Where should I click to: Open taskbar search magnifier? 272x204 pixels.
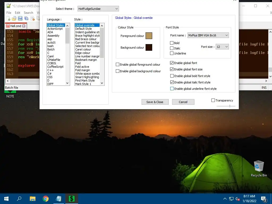click(x=19, y=199)
